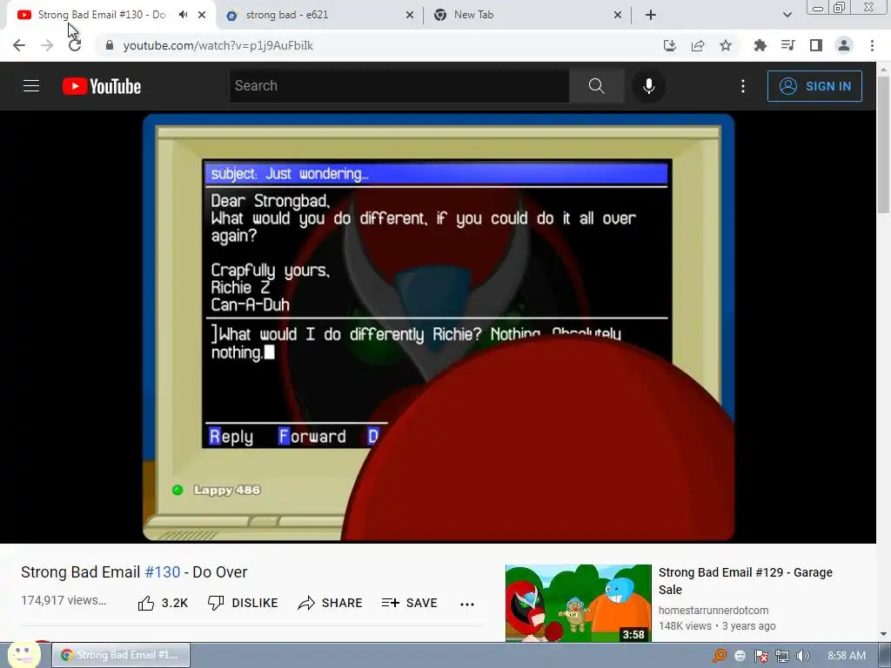Click the address bar URL
891x668 pixels.
[218, 45]
